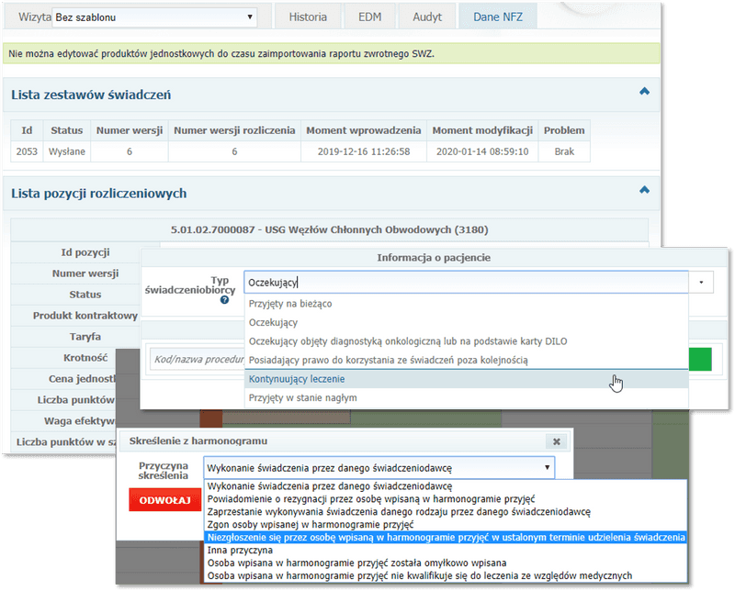Click the green button beside procedure field
The width and height of the screenshot is (735, 591).
click(700, 359)
